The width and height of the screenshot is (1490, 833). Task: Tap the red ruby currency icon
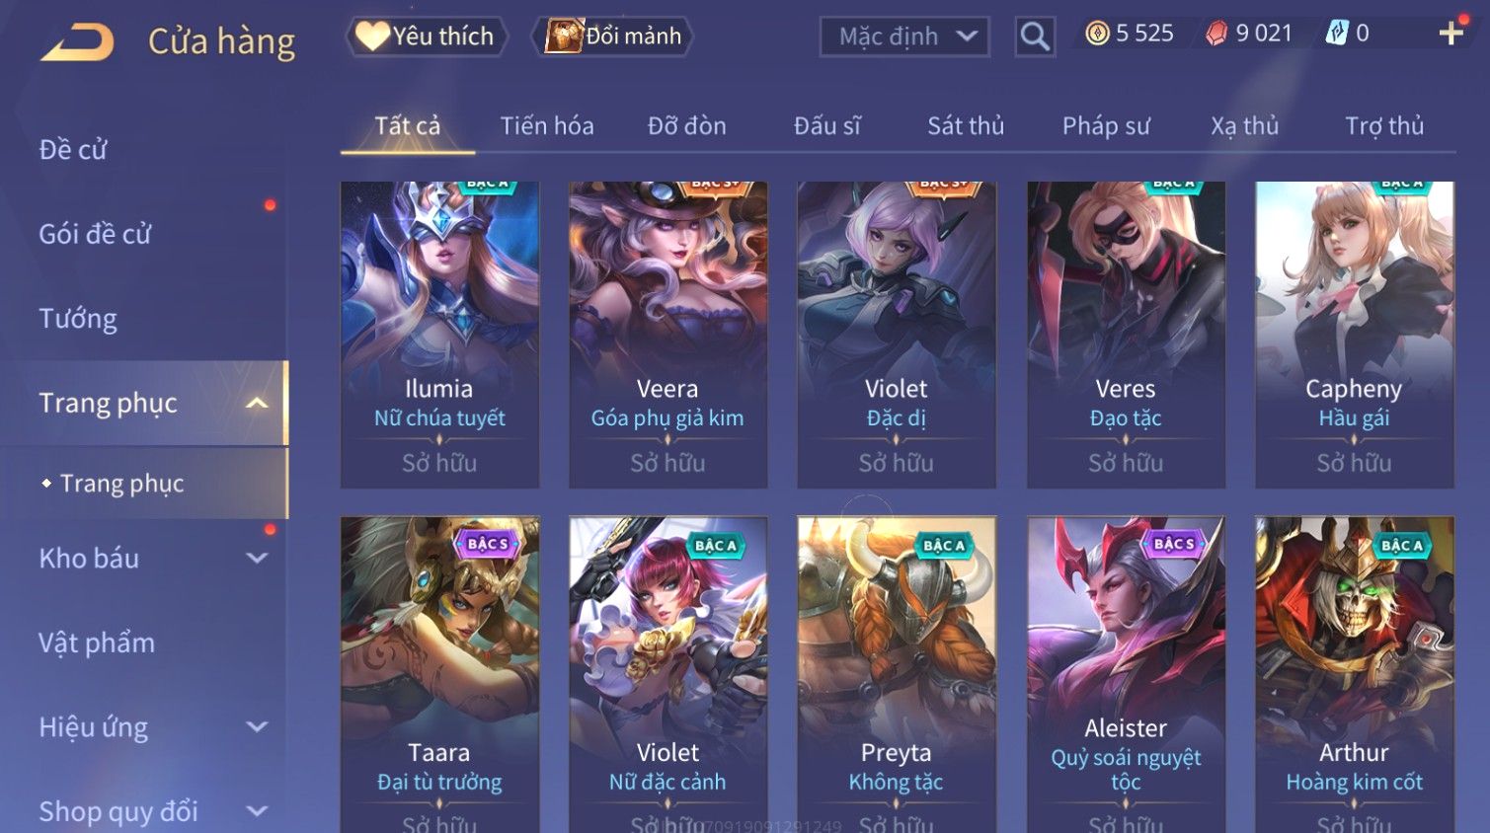[x=1216, y=34]
